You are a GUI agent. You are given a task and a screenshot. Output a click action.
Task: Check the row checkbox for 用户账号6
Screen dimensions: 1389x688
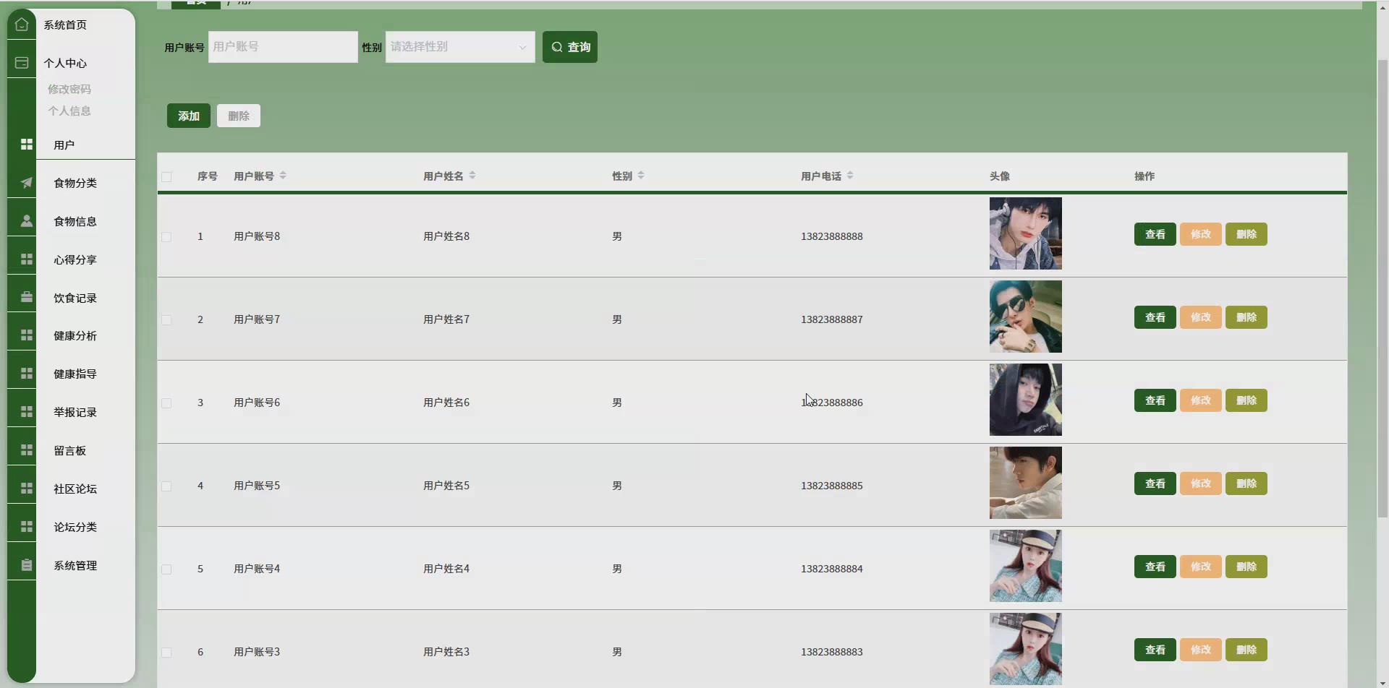[166, 403]
